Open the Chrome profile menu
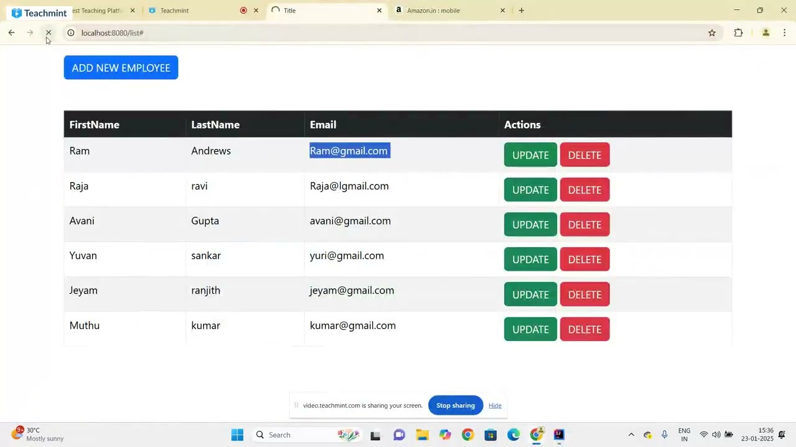 click(766, 33)
